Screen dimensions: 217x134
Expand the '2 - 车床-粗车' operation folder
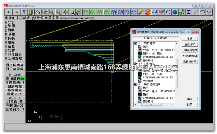136,43
